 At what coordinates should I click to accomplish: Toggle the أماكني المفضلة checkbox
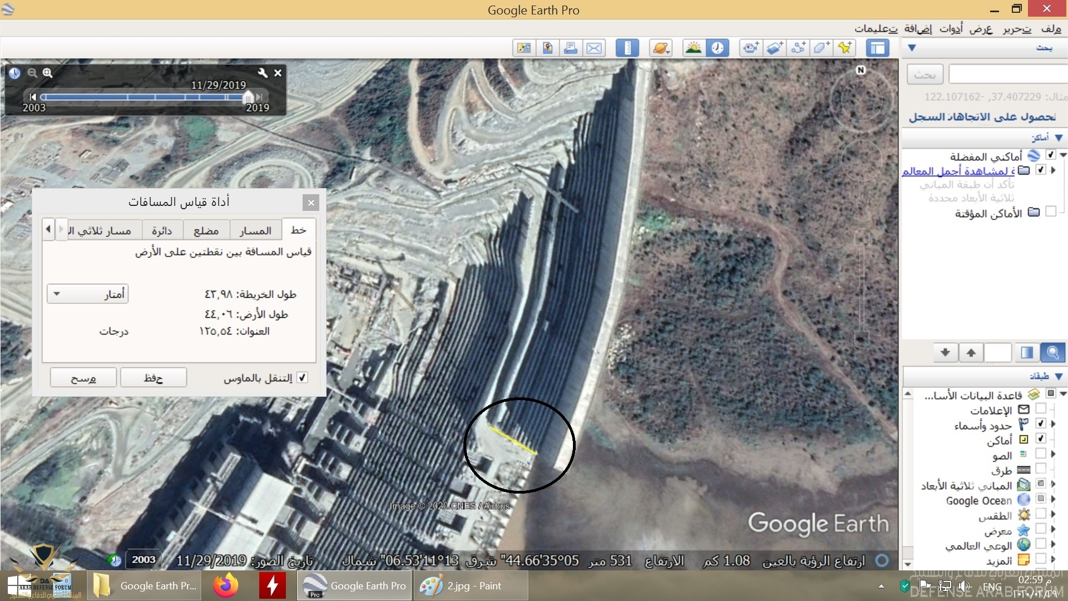point(1051,155)
